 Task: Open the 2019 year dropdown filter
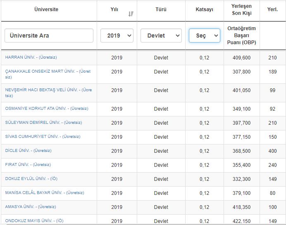[117, 36]
